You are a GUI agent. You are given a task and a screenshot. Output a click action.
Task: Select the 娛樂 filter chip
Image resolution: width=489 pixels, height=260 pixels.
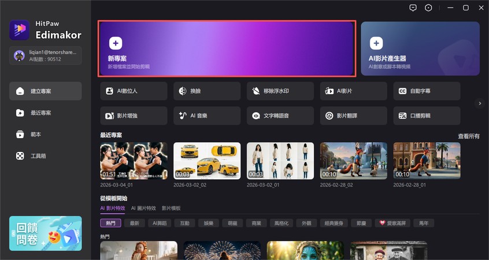point(209,223)
